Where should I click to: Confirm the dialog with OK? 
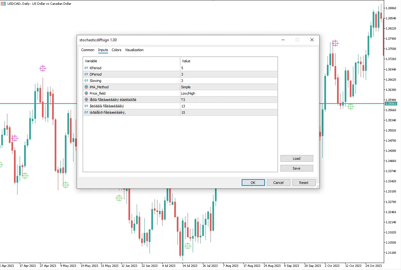253,183
